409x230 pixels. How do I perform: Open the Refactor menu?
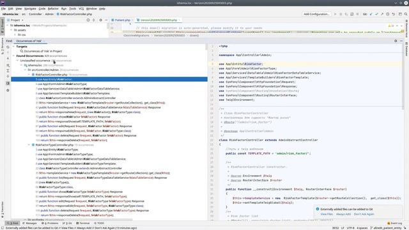(53, 8)
